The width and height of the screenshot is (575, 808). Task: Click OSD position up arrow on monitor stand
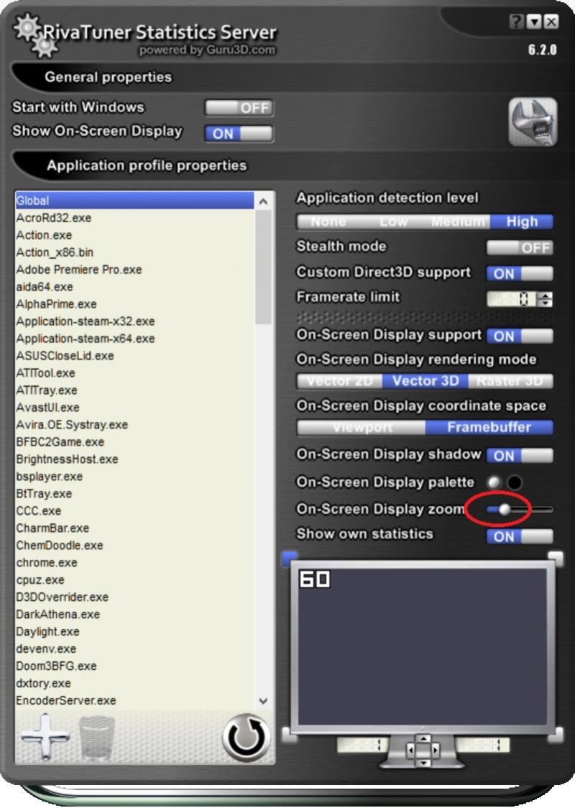423,740
